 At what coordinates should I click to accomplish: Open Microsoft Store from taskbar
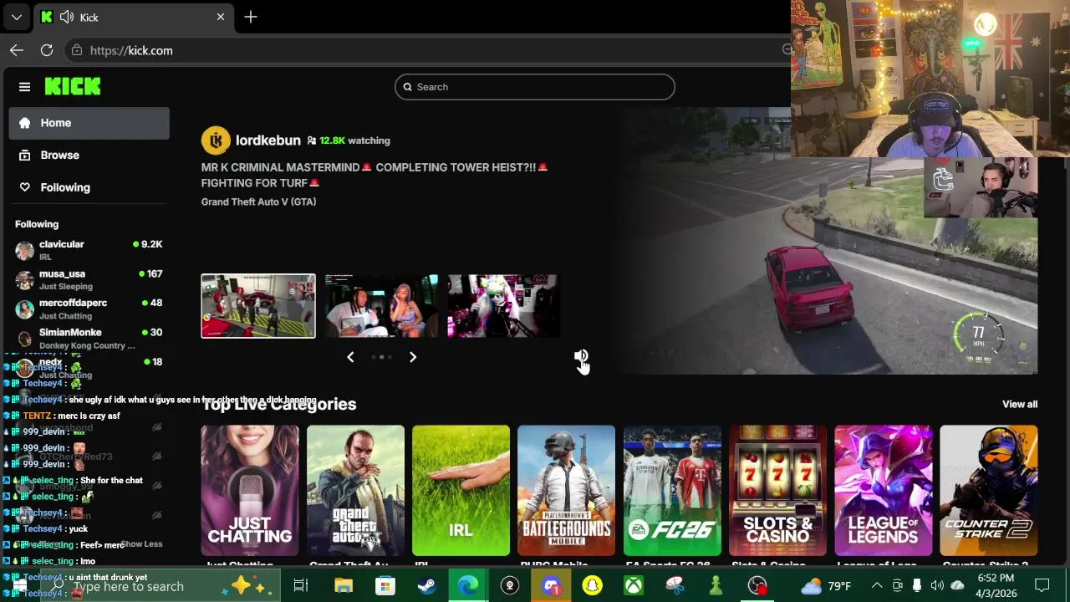coord(385,586)
